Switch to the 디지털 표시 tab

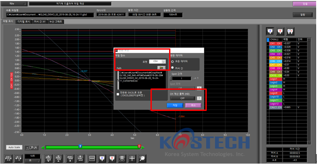[24, 22]
